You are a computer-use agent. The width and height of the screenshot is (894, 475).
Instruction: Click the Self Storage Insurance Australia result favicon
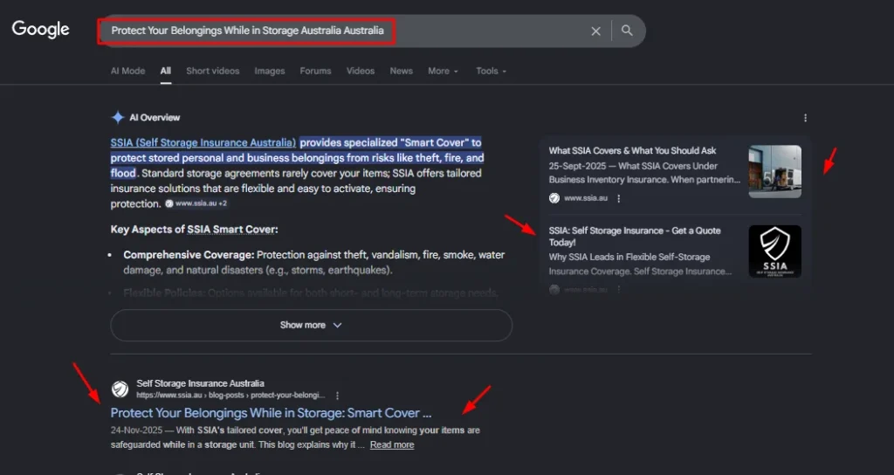120,389
